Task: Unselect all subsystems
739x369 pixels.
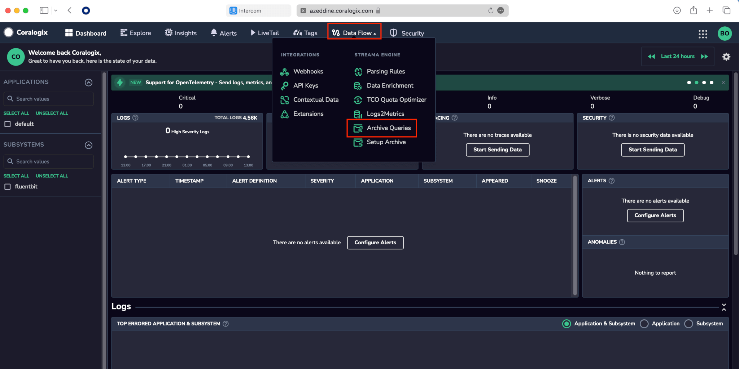Action: 52,176
